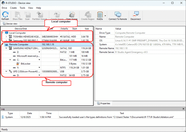Select the BitLocker volume entry
The height and width of the screenshot is (132, 186).
click(x=26, y=63)
